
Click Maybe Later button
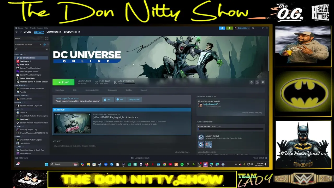click(x=134, y=99)
